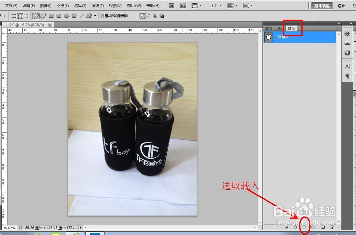Open the 图像(I) menu

pos(46,6)
